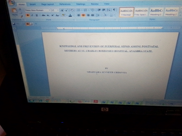This screenshot has width=182, height=136.
Task: Click the Grow Font icon
Action: point(62,10)
